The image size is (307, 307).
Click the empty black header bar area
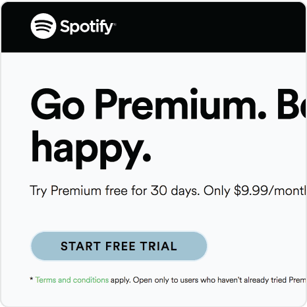[x=209, y=27]
